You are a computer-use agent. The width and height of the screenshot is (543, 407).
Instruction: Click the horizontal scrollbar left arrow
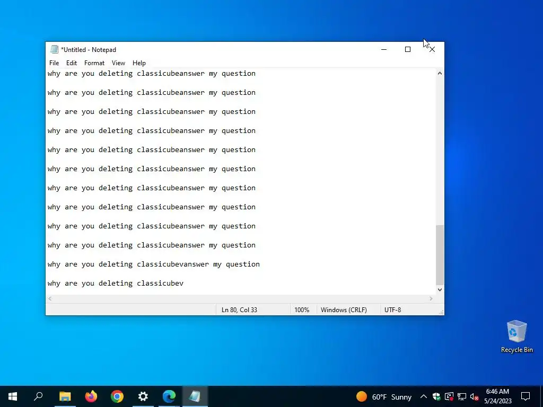[x=50, y=298]
